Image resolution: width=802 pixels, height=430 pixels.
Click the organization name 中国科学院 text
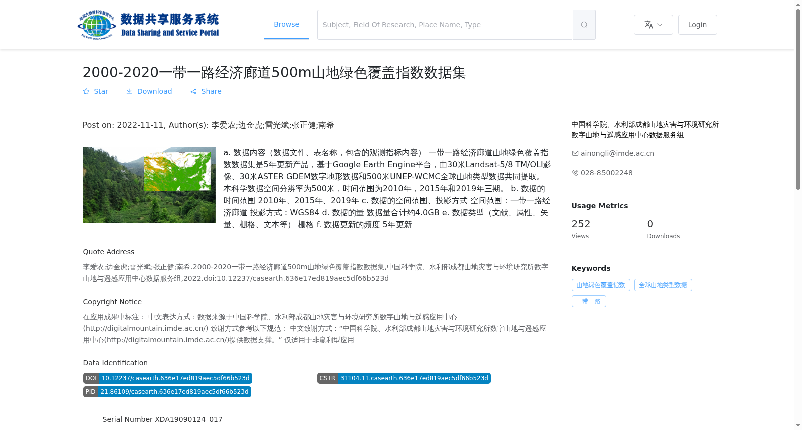pos(645,130)
